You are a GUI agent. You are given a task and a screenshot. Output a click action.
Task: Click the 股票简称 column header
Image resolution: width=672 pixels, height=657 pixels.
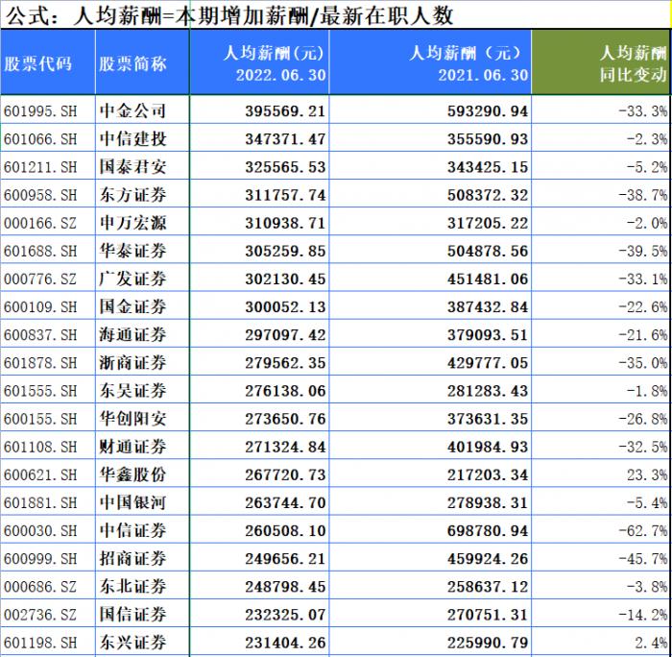click(x=132, y=64)
